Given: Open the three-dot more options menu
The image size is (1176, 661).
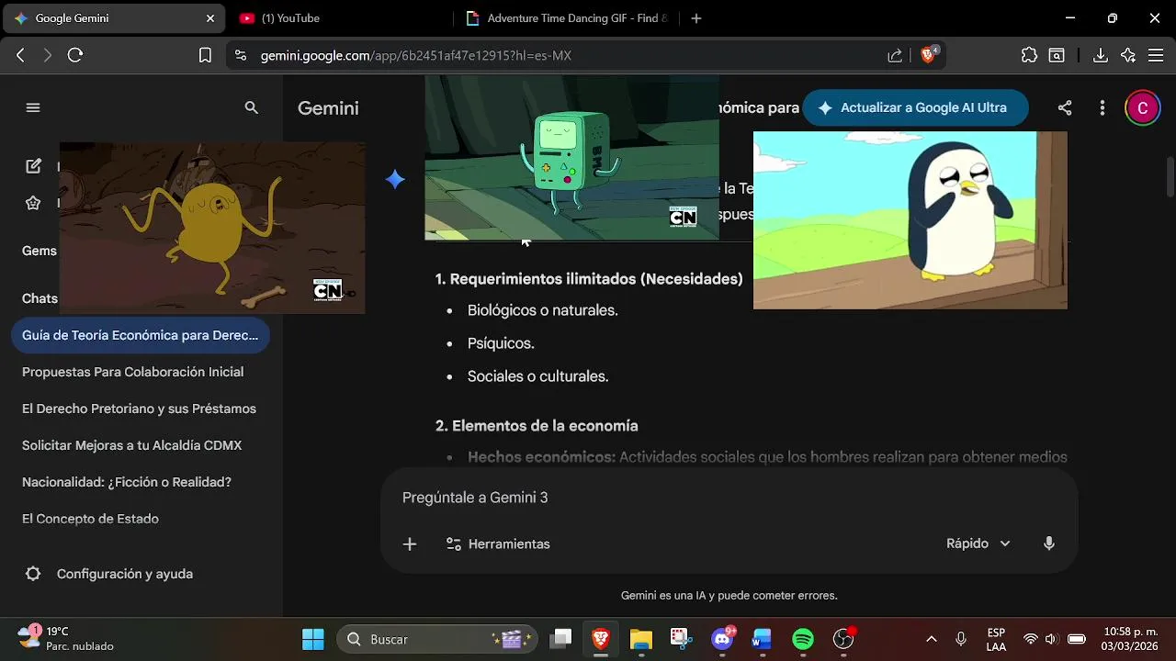Looking at the screenshot, I should tap(1102, 107).
